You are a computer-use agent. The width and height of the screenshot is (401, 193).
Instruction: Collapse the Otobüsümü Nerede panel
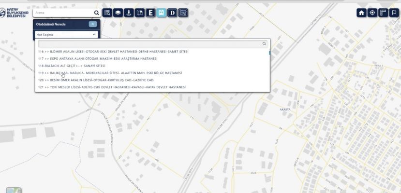click(93, 24)
